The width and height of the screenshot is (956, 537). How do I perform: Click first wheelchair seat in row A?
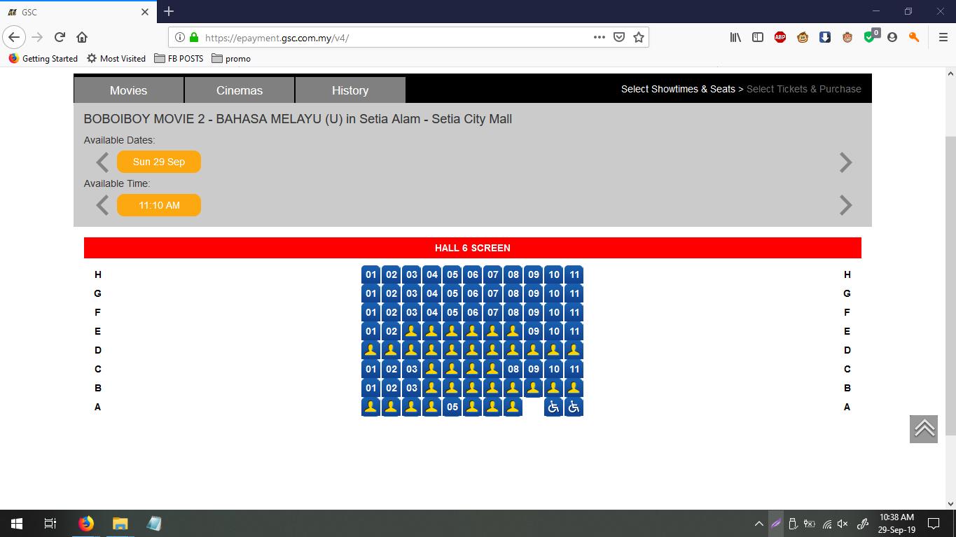pyautogui.click(x=554, y=407)
